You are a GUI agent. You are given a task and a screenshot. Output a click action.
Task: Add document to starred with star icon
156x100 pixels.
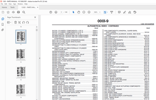point(8,12)
